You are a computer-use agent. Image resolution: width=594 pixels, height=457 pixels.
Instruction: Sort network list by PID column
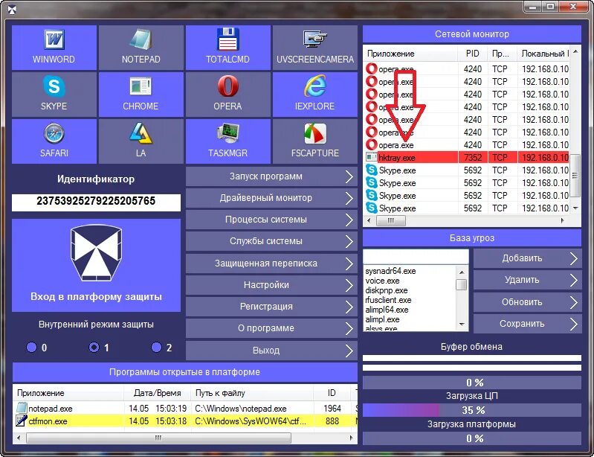coord(472,54)
